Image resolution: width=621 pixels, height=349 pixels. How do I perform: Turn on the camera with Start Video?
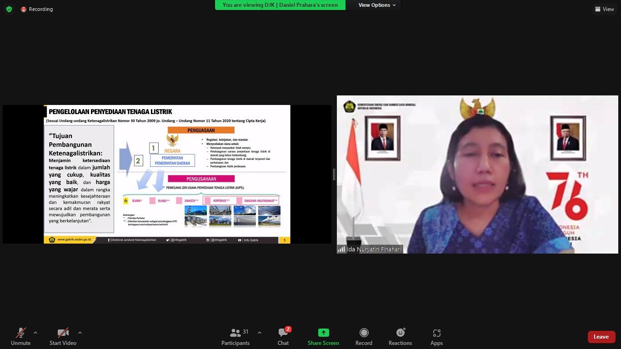[x=63, y=337]
